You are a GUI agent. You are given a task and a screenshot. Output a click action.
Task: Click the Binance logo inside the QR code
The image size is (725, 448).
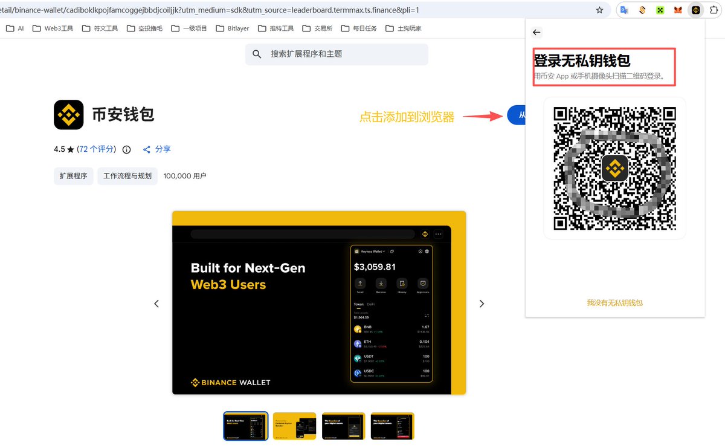coord(614,167)
